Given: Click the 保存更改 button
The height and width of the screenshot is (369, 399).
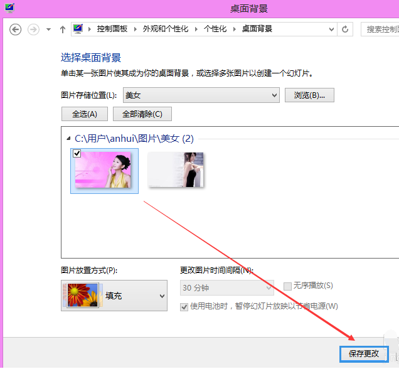Looking at the screenshot, I should click(364, 353).
